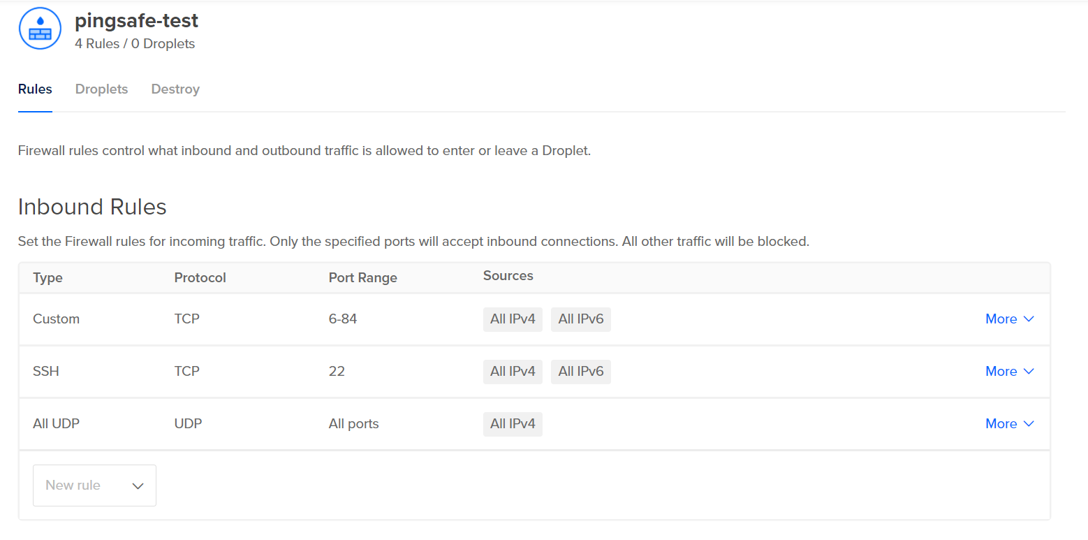Click the pingsafe-test firewall icon
The image size is (1088, 540).
tap(41, 29)
